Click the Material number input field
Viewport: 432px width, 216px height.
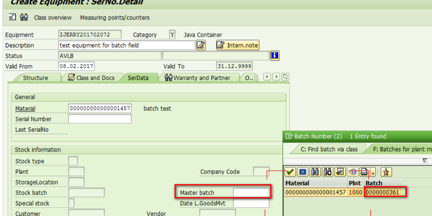100,108
